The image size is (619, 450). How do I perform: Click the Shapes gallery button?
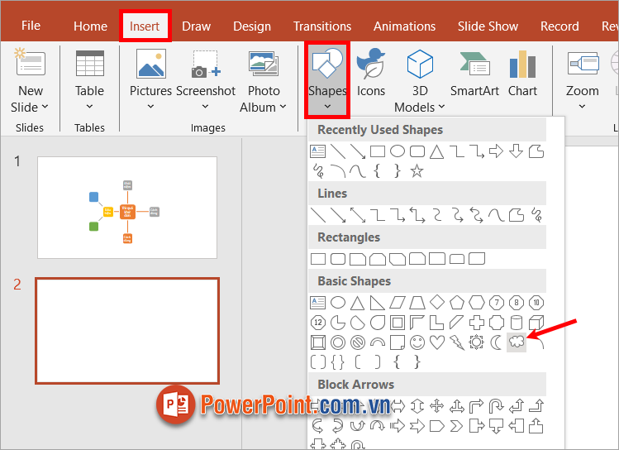click(327, 80)
